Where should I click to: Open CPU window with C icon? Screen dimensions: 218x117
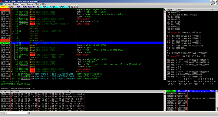(x=55, y=7)
